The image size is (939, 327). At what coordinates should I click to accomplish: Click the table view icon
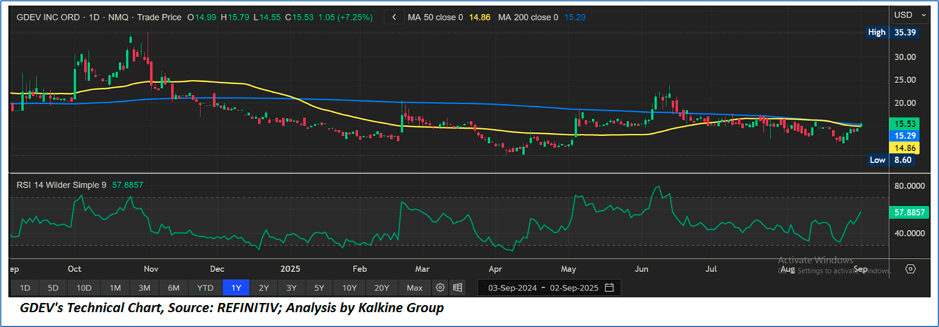pyautogui.click(x=457, y=287)
